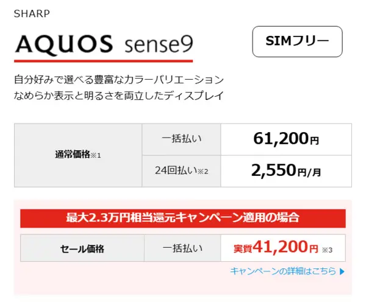Click the SIMフリー button

pos(298,41)
